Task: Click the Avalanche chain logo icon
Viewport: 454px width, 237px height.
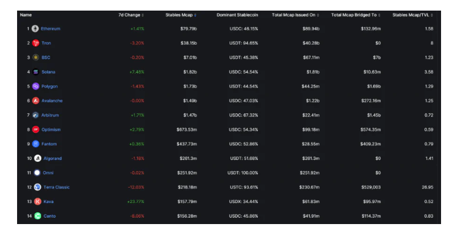Action: pyautogui.click(x=35, y=101)
